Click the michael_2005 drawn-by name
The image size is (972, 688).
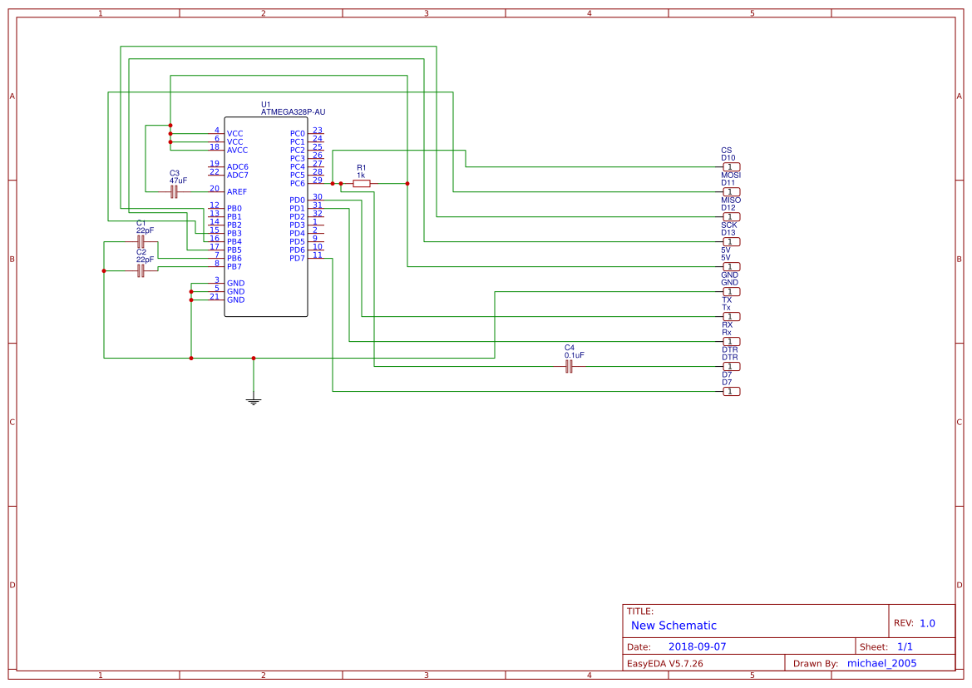[881, 662]
